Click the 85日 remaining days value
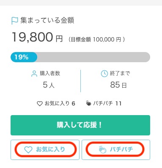This screenshot has width=162, height=168. (118, 85)
